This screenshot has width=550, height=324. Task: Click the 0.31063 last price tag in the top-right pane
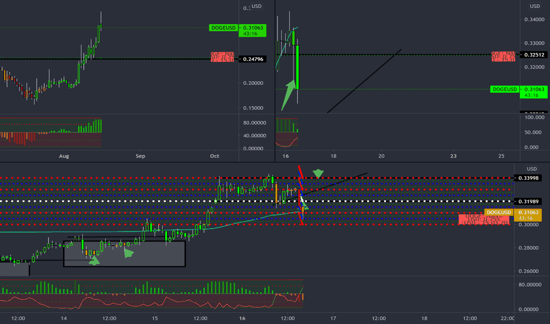point(534,92)
